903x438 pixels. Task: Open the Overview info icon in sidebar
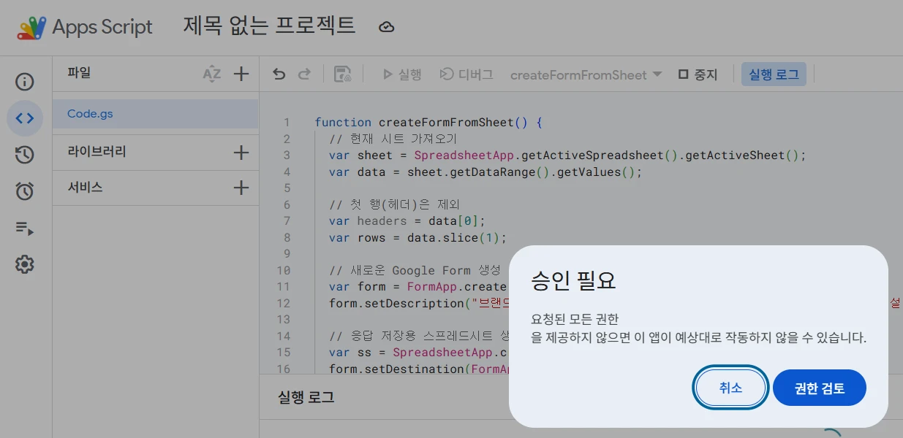point(25,81)
